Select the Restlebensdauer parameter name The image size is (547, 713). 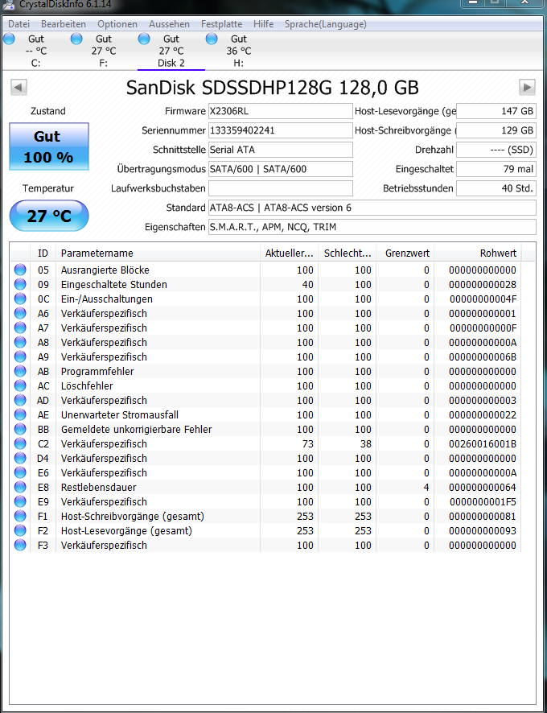(x=99, y=488)
